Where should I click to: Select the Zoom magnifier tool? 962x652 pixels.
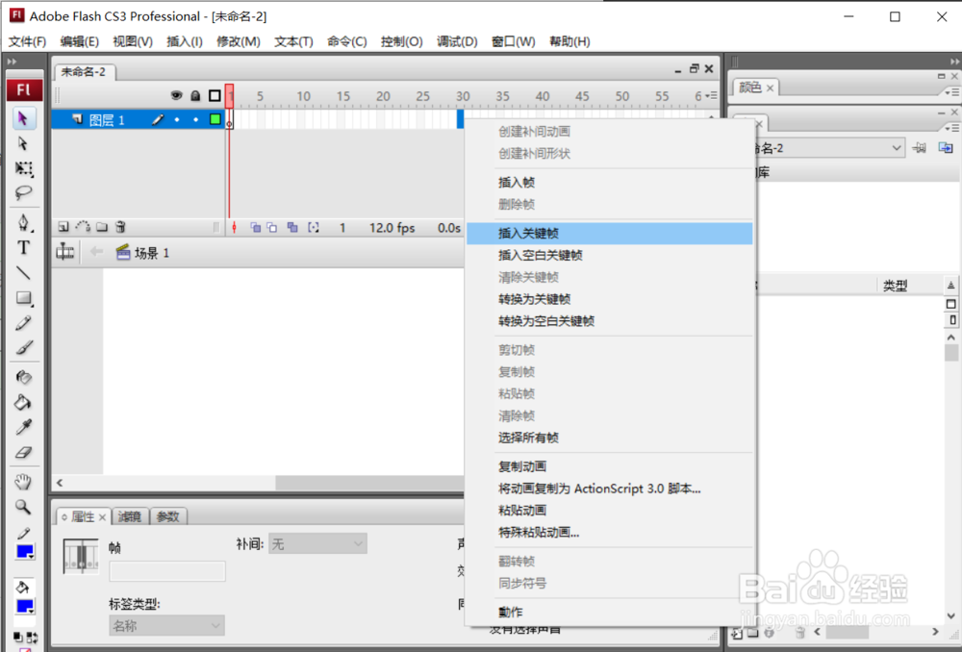[x=23, y=507]
